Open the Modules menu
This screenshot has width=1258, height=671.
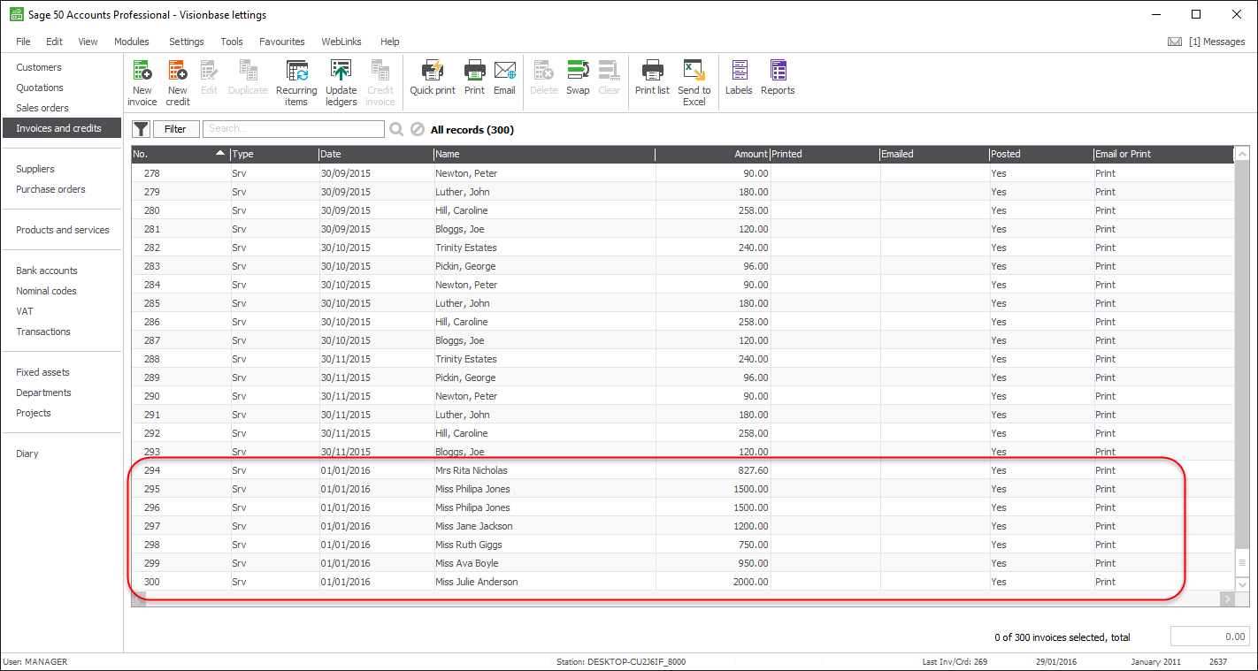tap(132, 42)
